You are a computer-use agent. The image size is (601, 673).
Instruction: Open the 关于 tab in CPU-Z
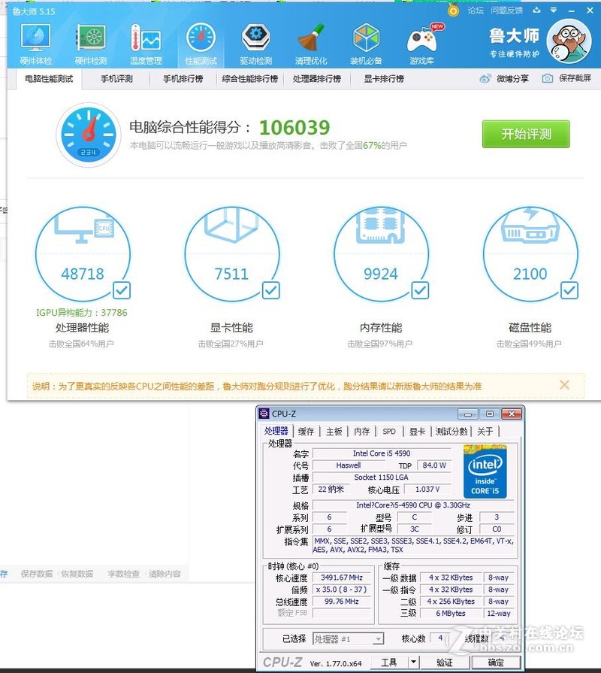tap(485, 432)
